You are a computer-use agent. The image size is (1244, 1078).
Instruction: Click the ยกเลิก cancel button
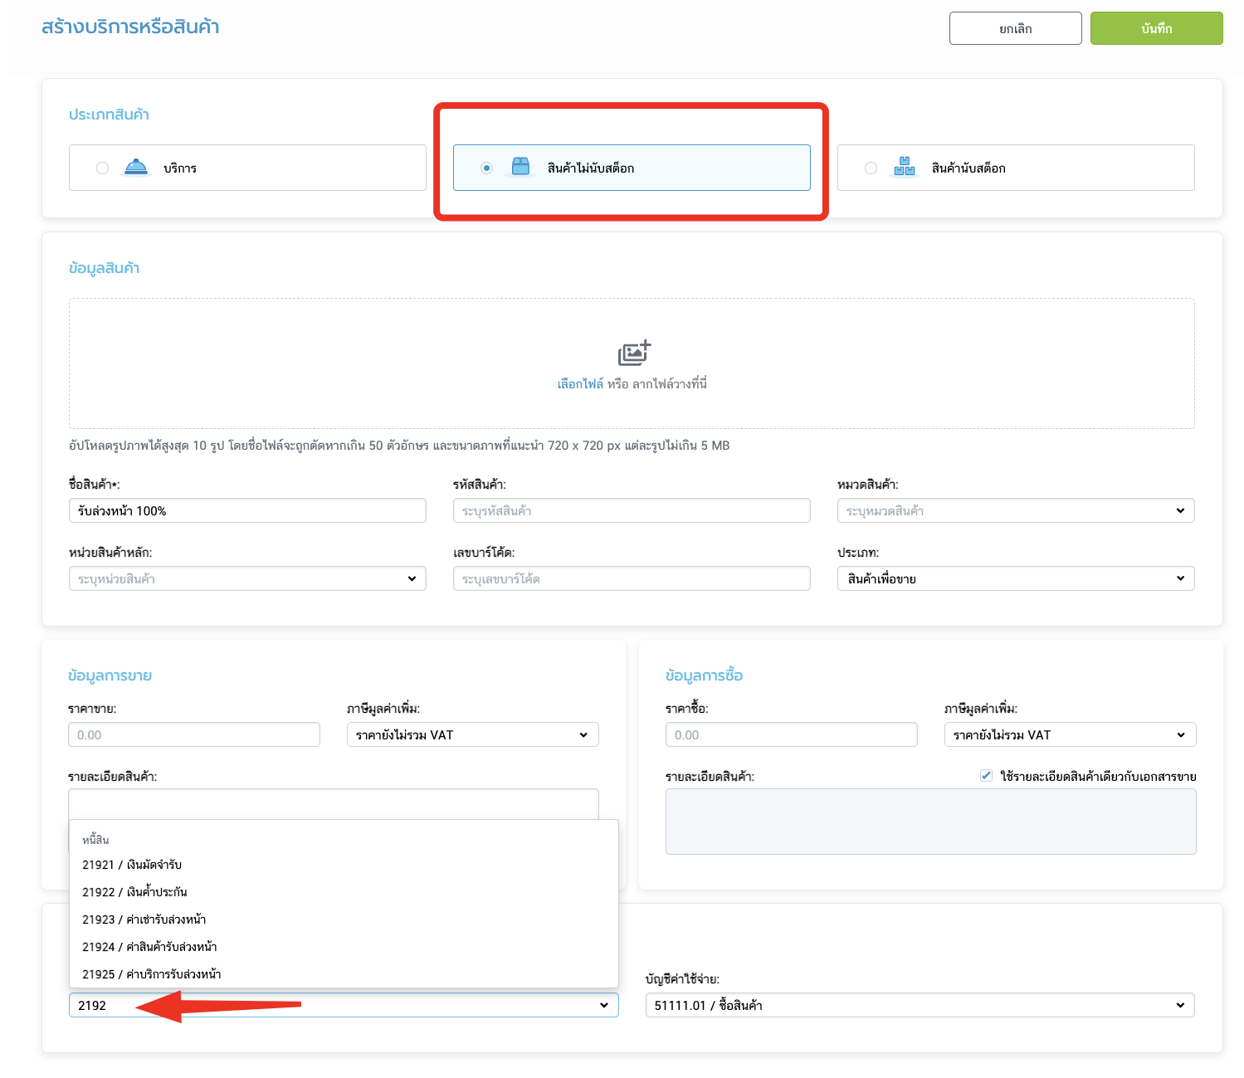[1016, 28]
